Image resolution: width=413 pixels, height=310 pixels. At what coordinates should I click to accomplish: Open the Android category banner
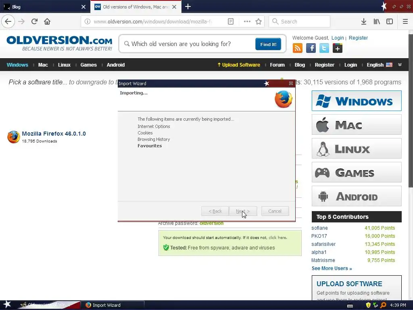pyautogui.click(x=357, y=196)
